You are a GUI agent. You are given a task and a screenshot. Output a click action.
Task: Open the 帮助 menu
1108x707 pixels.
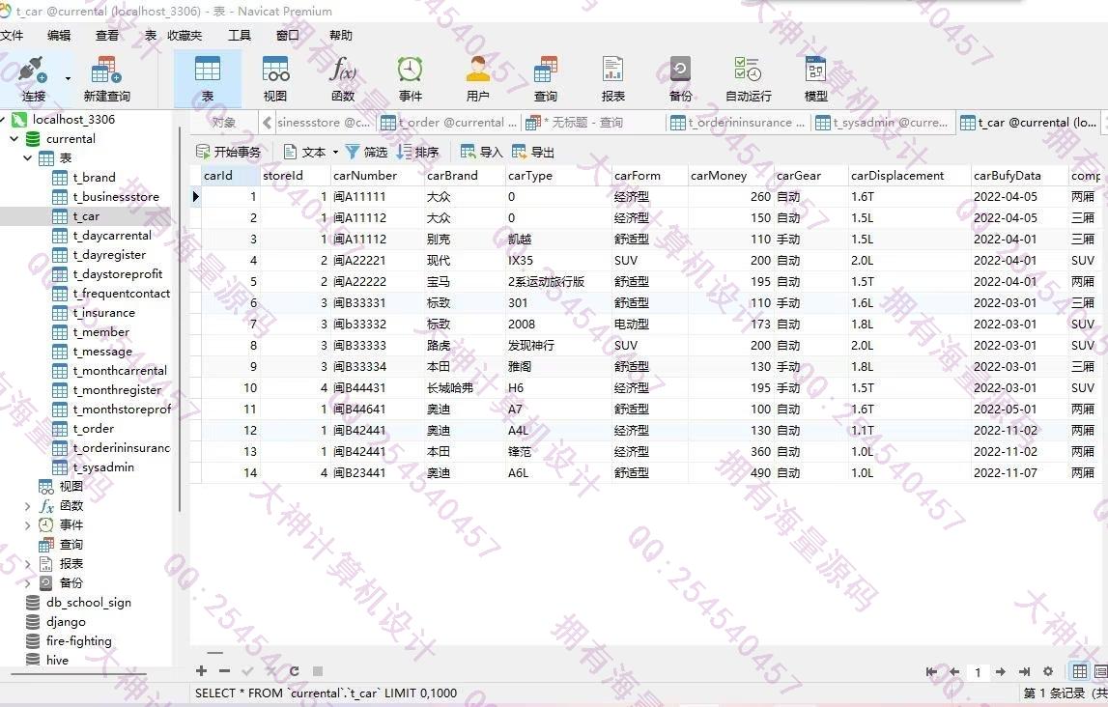point(341,36)
